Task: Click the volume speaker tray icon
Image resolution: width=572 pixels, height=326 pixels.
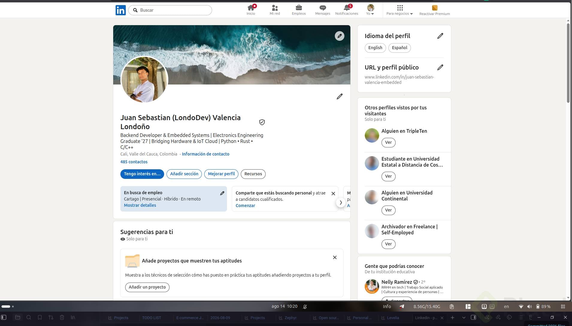Action: (529, 307)
